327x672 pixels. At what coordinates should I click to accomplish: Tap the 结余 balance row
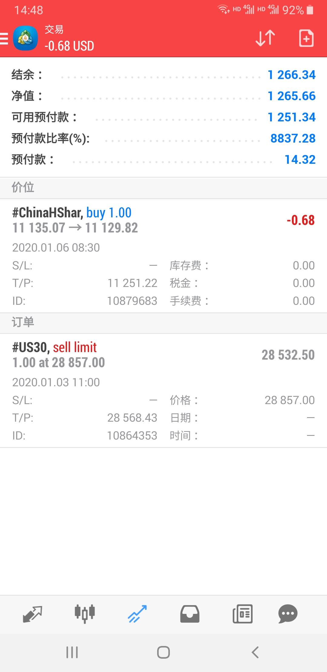tap(163, 75)
